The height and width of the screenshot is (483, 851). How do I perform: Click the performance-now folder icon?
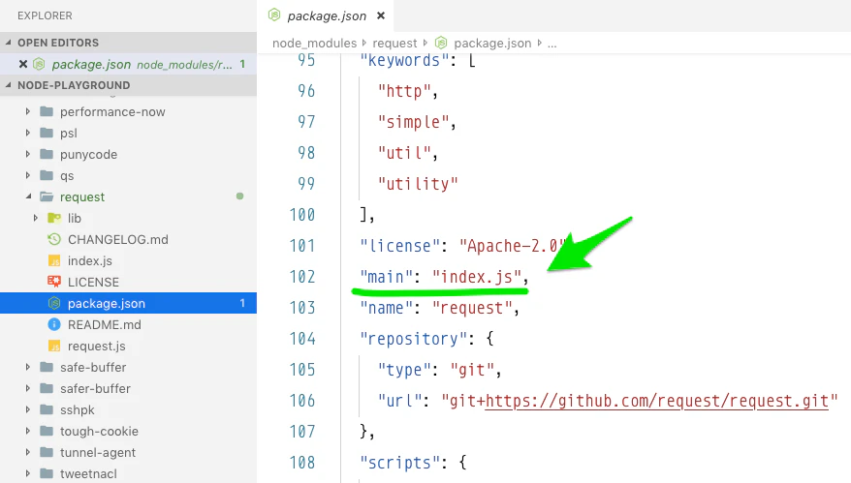(47, 111)
